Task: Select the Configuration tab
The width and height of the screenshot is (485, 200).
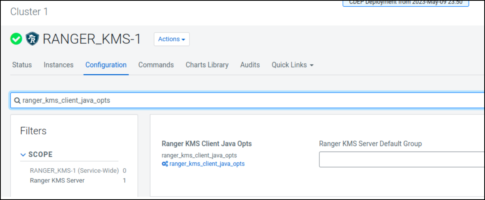Action: 106,65
